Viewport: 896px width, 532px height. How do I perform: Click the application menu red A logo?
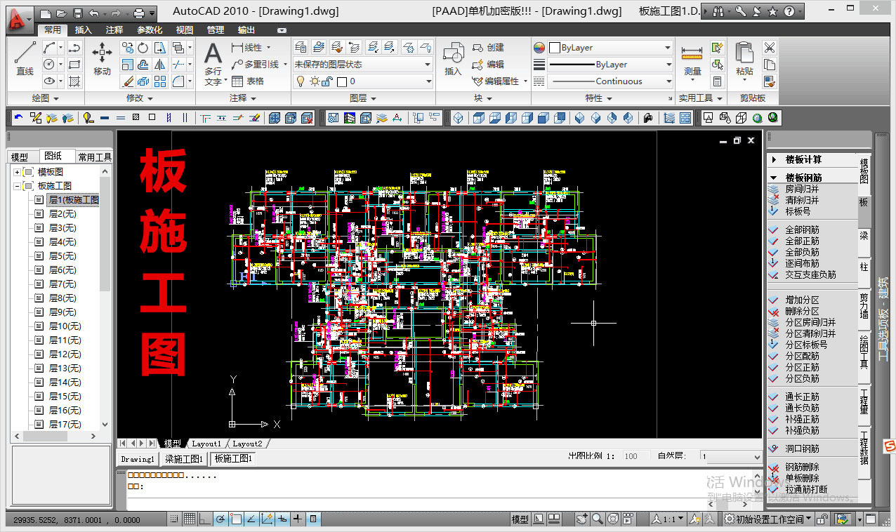tap(20, 20)
